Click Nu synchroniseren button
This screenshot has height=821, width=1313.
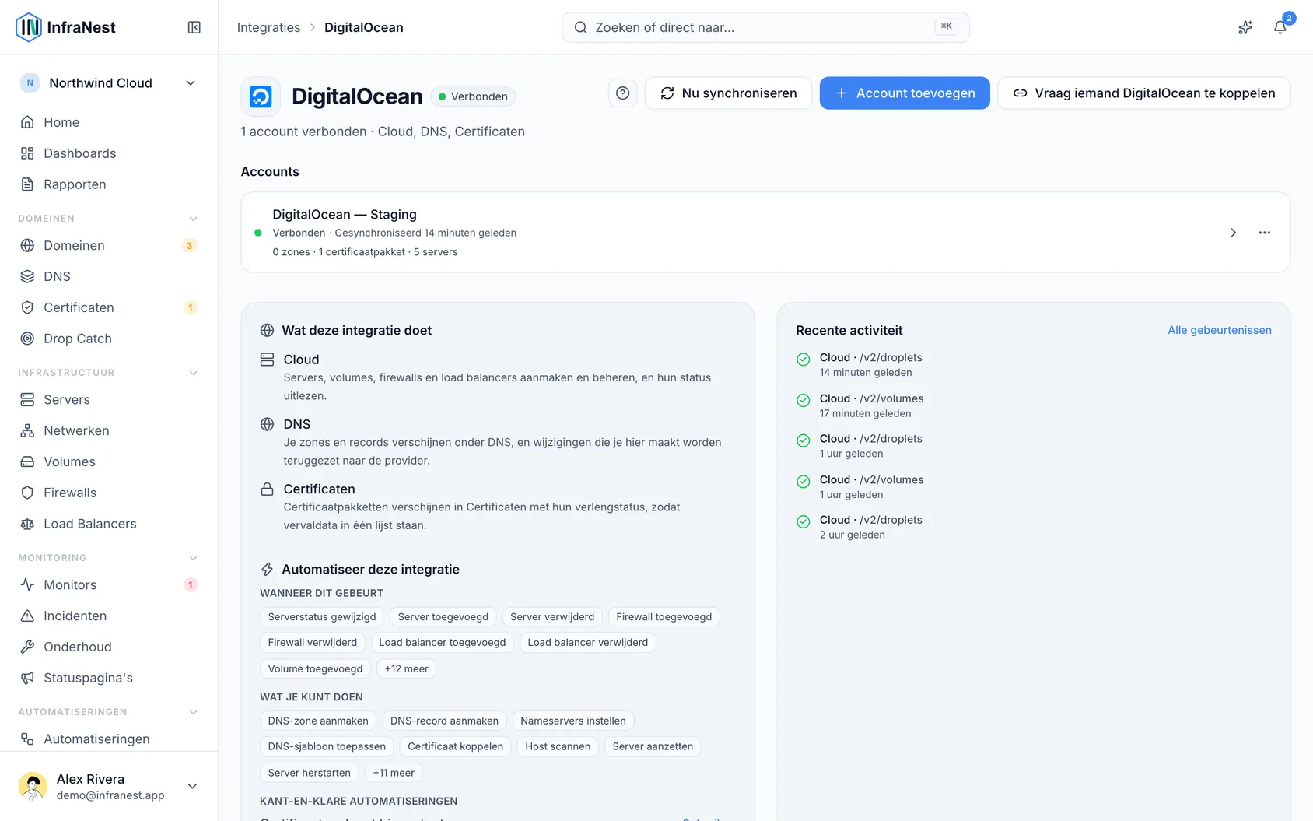pos(728,93)
